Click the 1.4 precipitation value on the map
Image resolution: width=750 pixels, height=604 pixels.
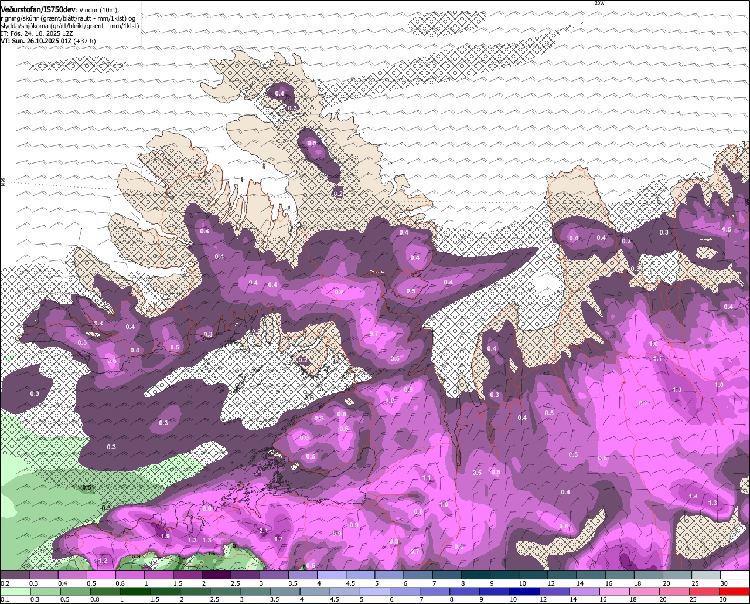click(x=694, y=497)
